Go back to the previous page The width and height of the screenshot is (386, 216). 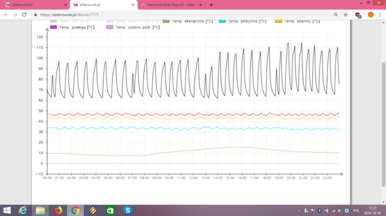click(6, 15)
